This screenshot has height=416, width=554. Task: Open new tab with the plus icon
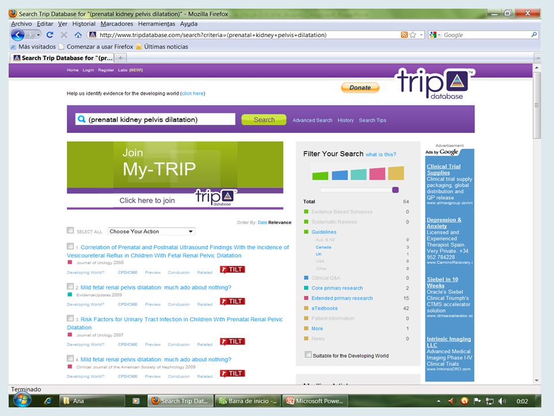[x=121, y=58]
